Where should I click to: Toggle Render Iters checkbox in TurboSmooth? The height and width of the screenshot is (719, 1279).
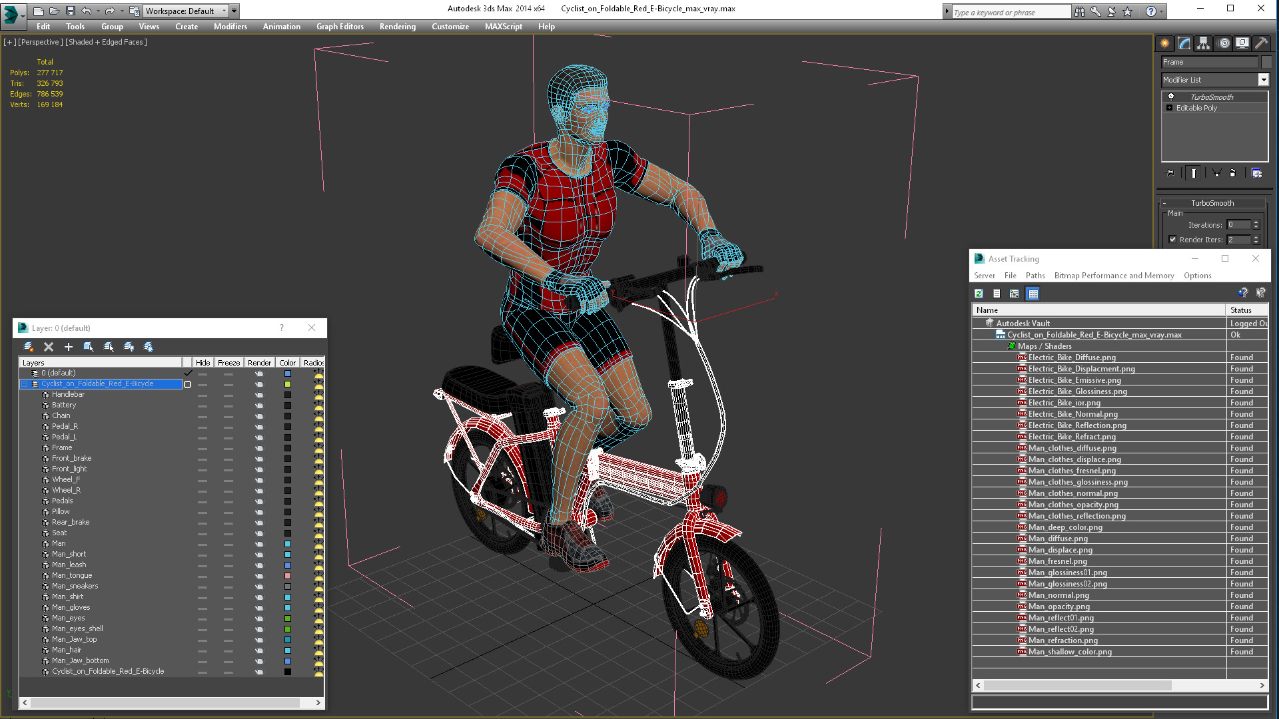pos(1172,240)
